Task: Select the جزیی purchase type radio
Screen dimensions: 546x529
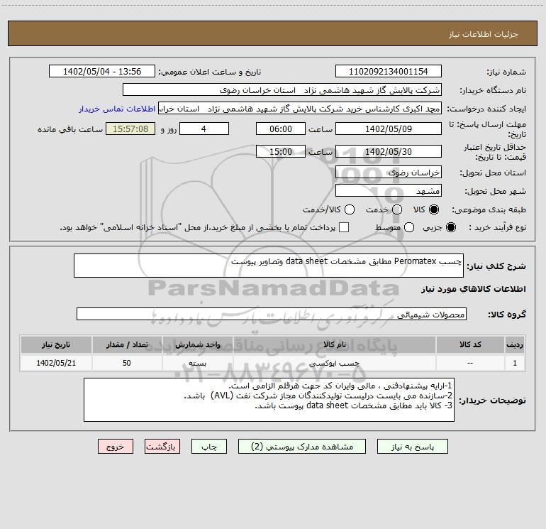Action: coord(451,227)
